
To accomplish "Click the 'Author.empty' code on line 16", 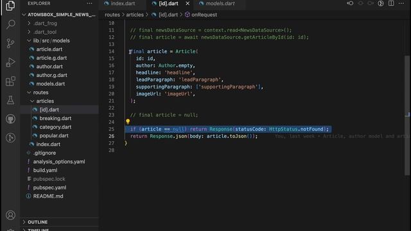I will coord(175,65).
